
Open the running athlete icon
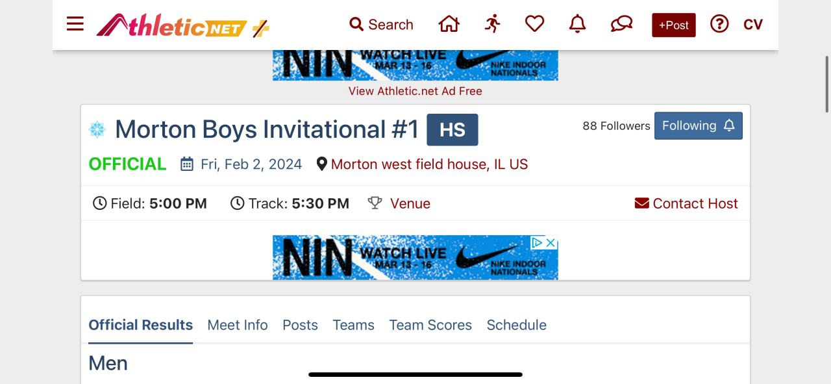492,25
